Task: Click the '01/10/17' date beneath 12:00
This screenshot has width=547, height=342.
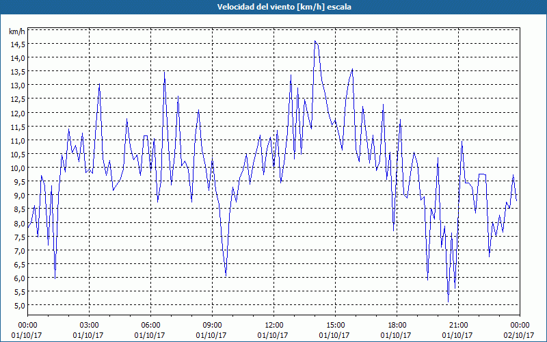Action: pos(273,335)
